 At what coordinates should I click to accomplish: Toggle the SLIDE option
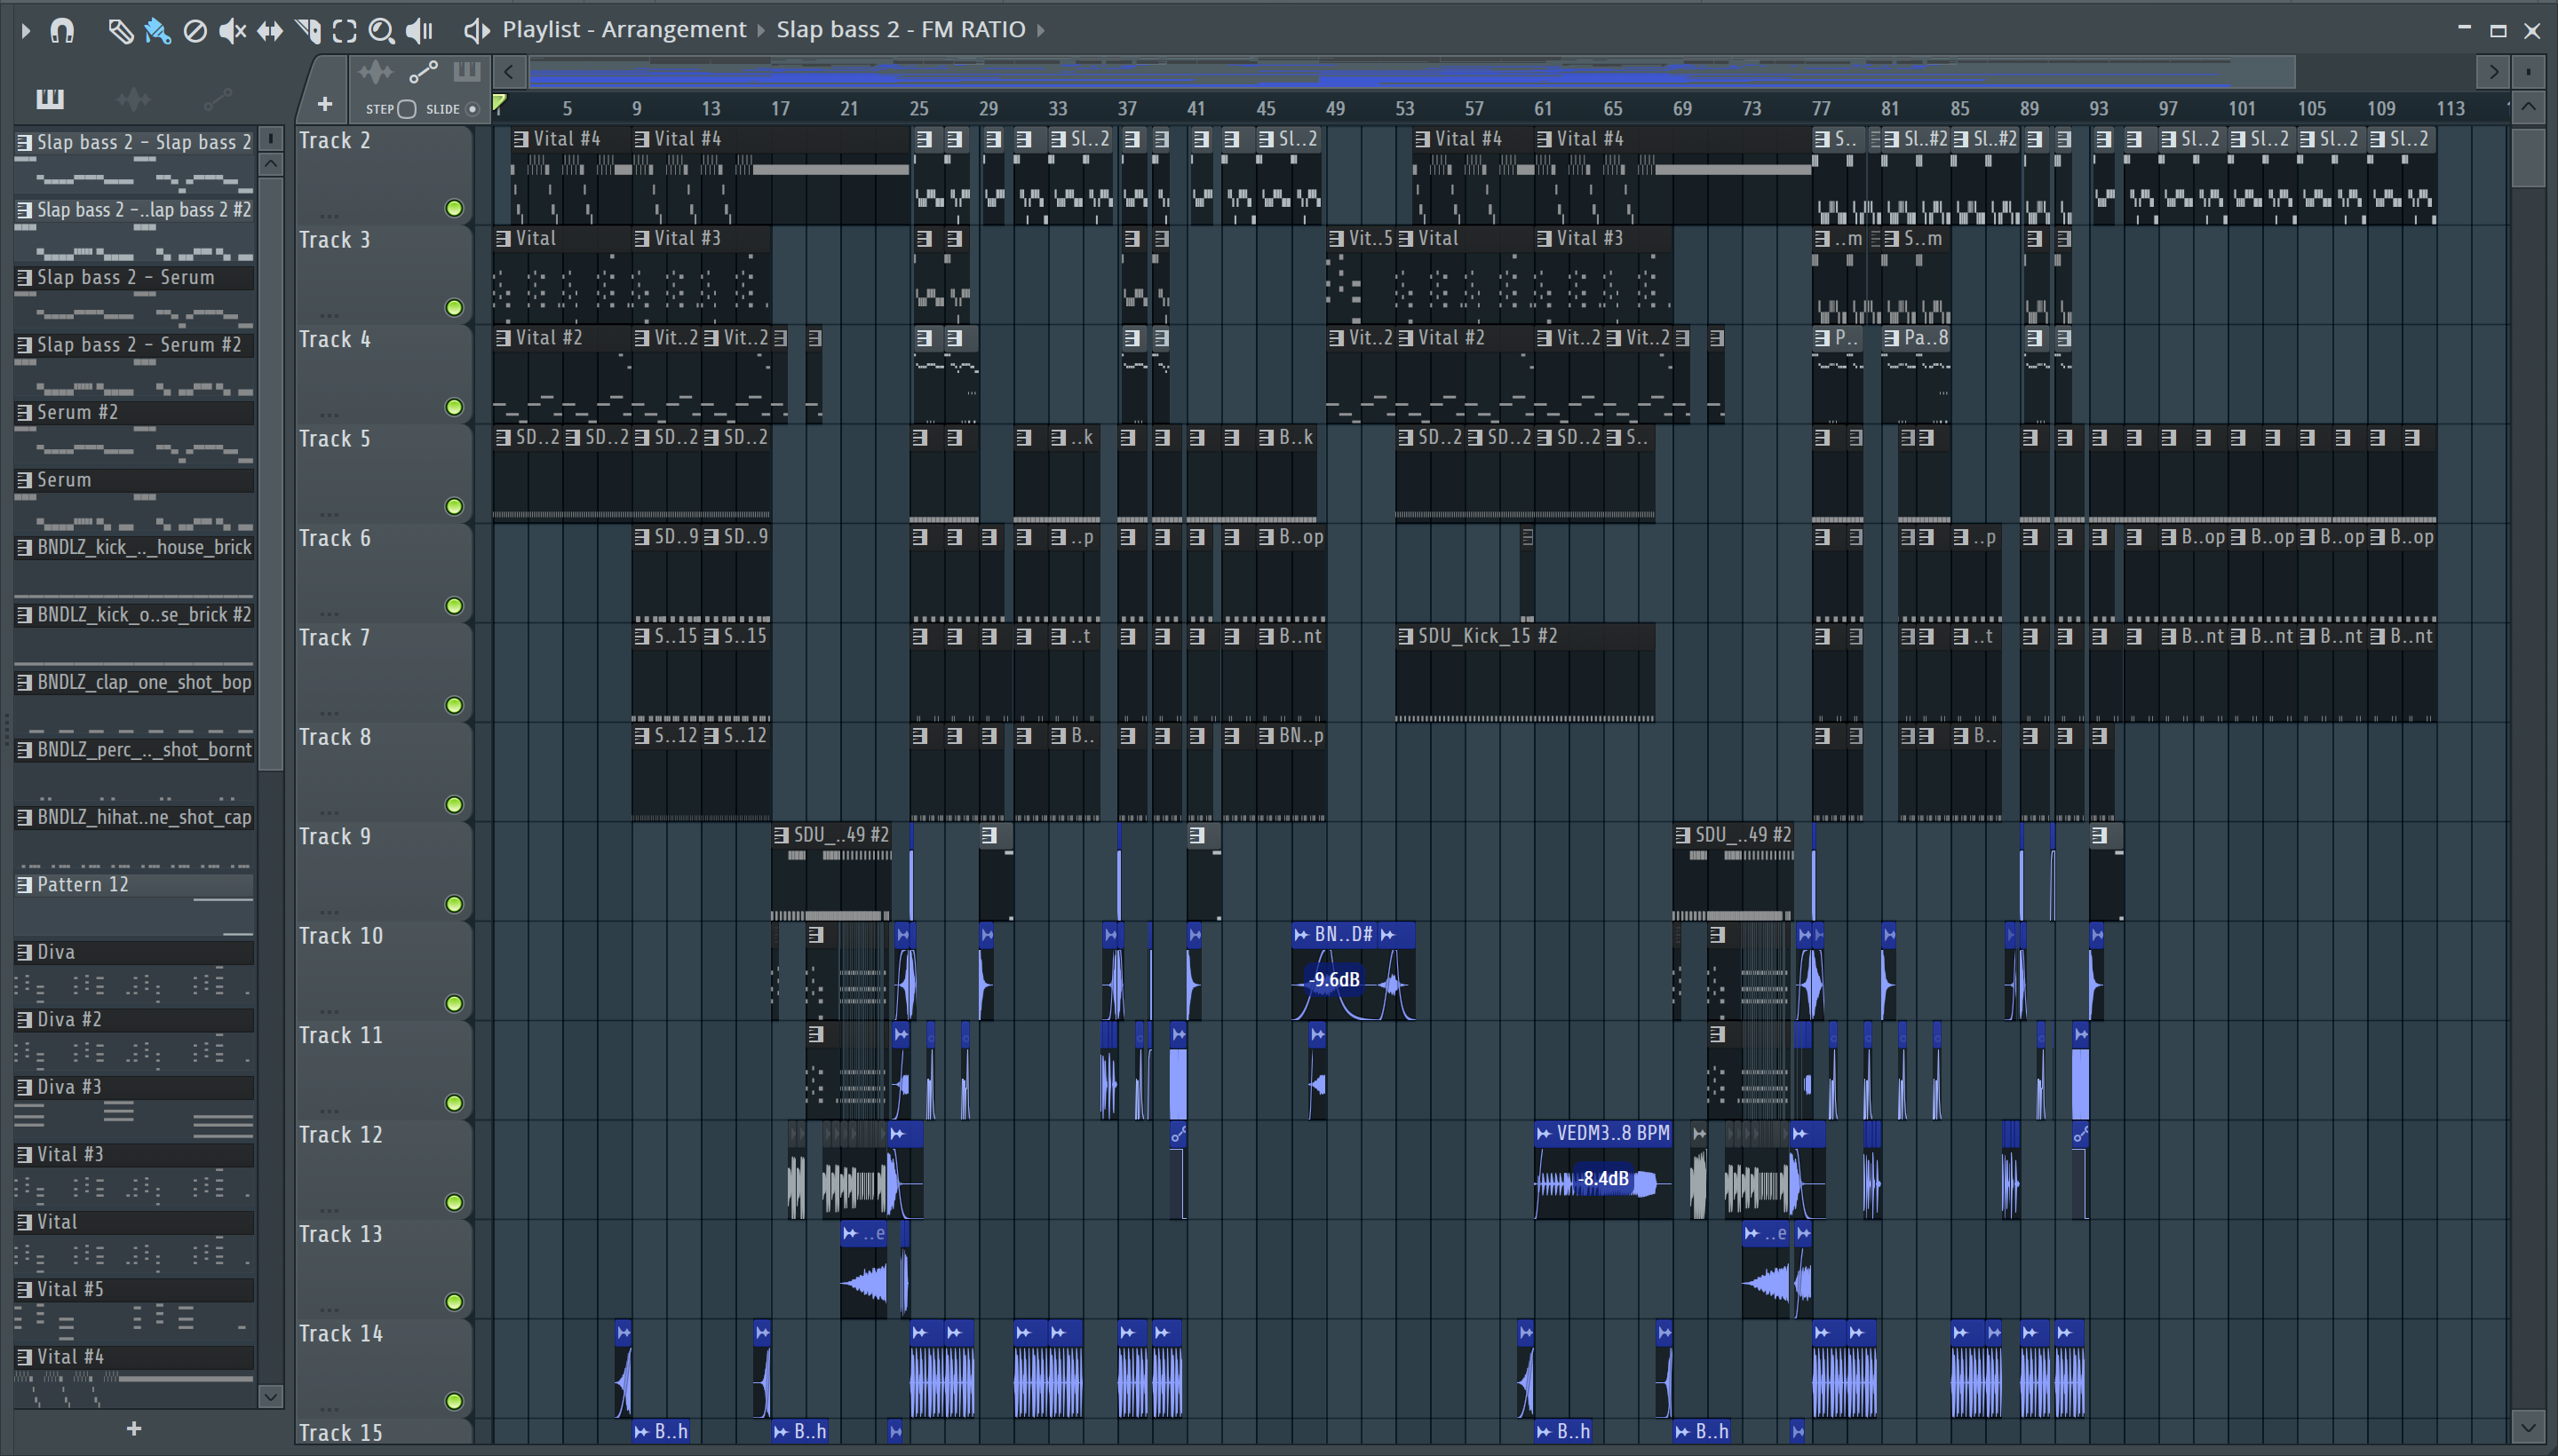[x=473, y=109]
